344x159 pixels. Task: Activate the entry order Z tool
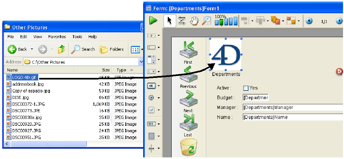[182, 21]
